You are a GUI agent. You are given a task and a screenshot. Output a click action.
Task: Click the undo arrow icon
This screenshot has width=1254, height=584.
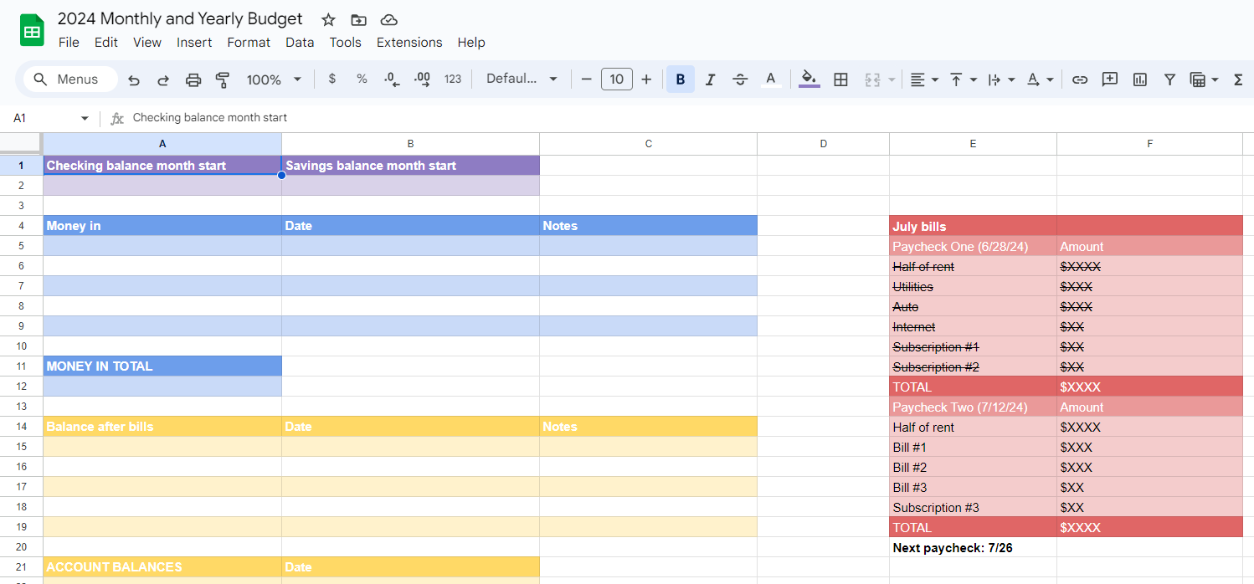click(x=134, y=79)
